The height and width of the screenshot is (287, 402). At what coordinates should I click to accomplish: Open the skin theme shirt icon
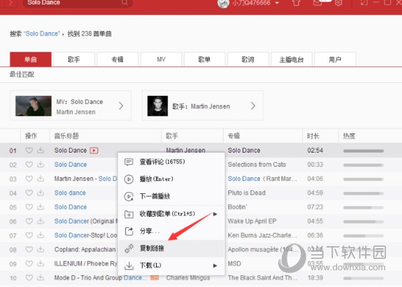coord(296,3)
